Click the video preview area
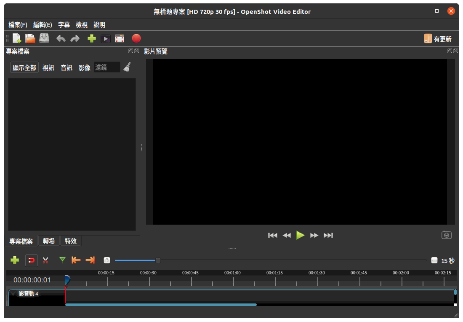Screen dimensions: 463x322 tap(300, 142)
